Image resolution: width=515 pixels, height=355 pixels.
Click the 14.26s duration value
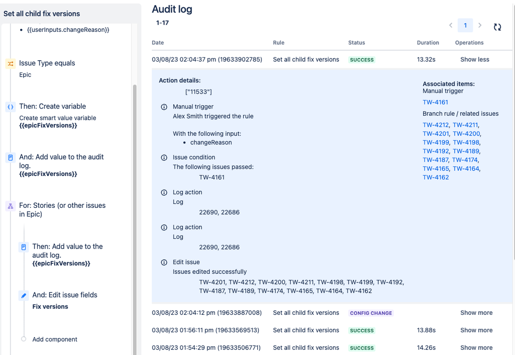(x=426, y=347)
